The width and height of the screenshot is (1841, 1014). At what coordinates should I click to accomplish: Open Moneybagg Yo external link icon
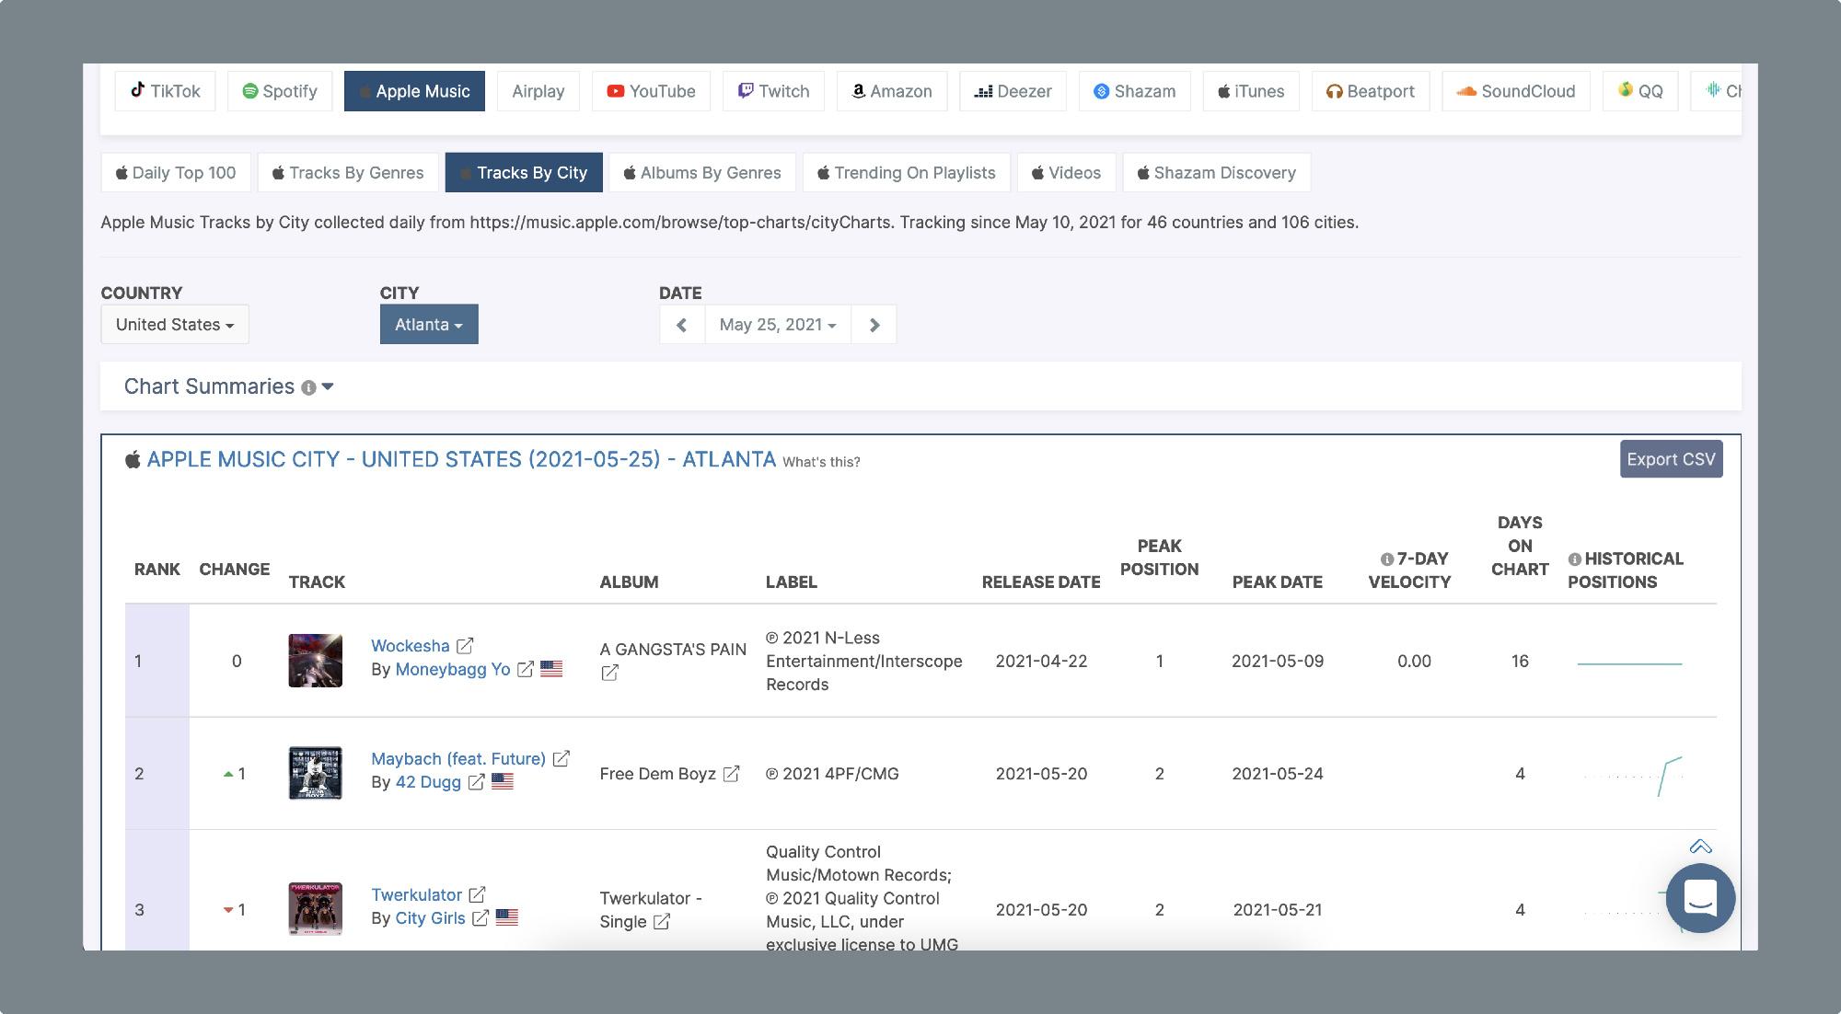525,670
